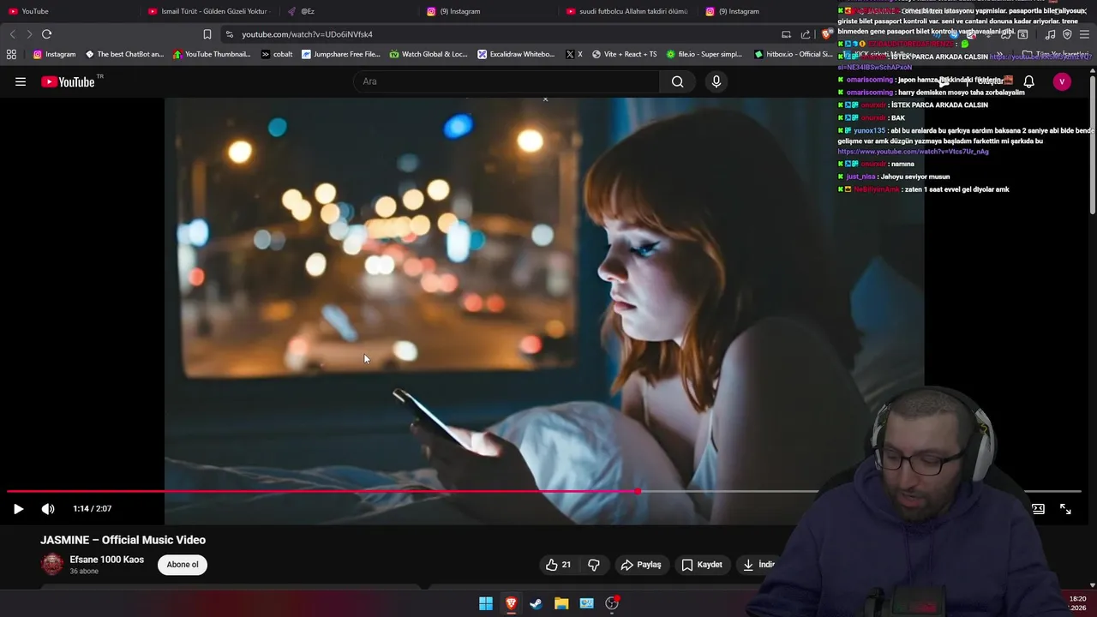Open File Explorer from taskbar
The height and width of the screenshot is (617, 1097).
point(561,603)
